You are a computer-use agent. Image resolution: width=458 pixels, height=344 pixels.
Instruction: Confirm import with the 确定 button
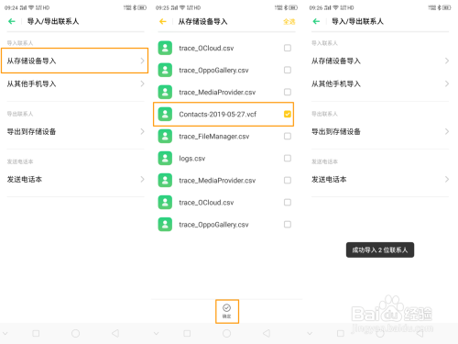click(x=227, y=311)
